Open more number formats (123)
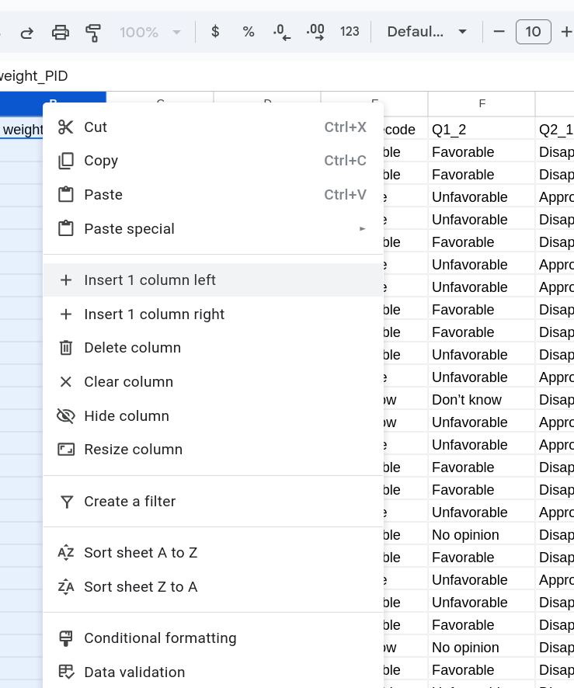574x688 pixels. 350,32
